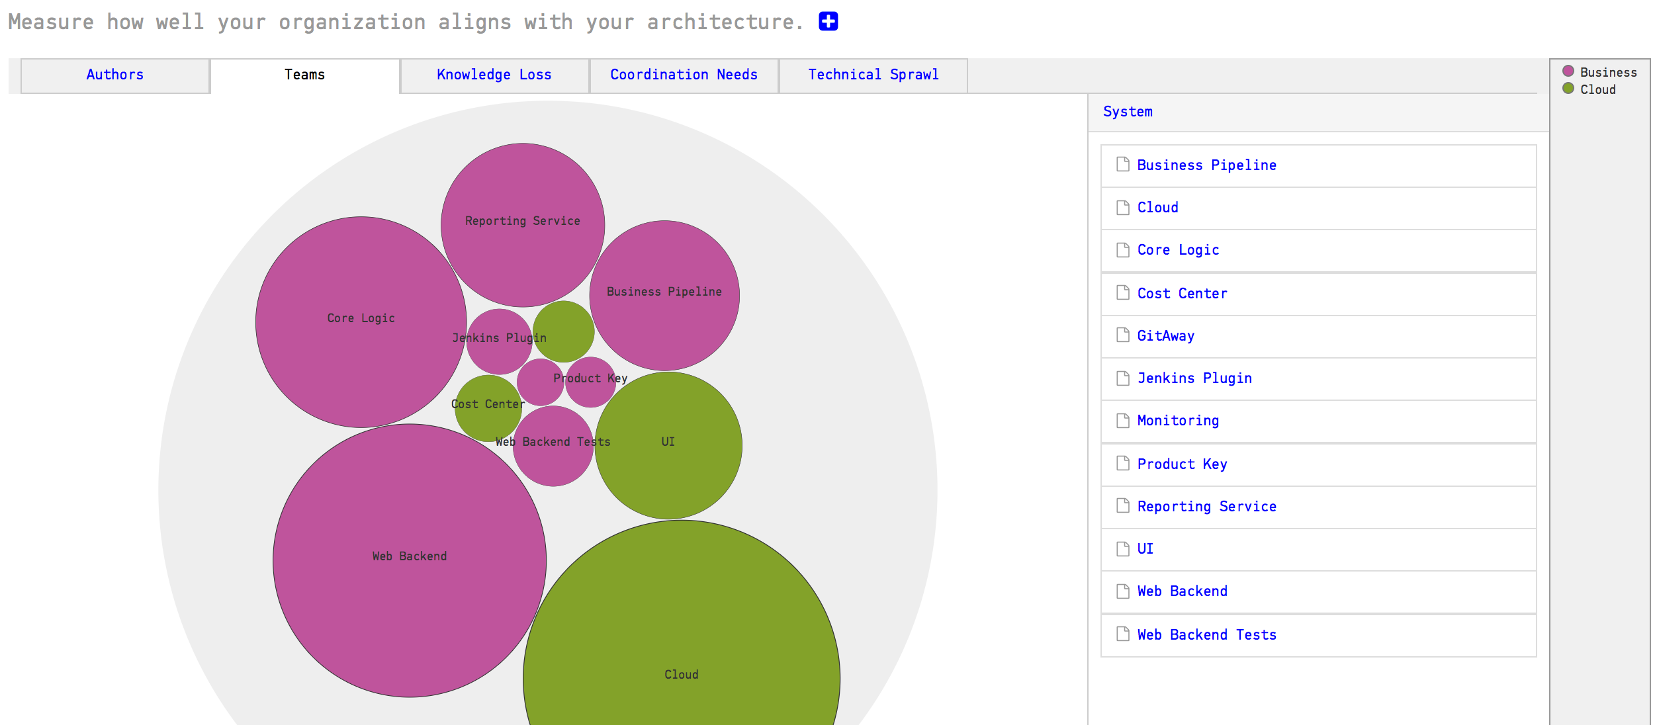Open Cloud link in system list
Viewport: 1655px width, 725px height.
[1157, 208]
